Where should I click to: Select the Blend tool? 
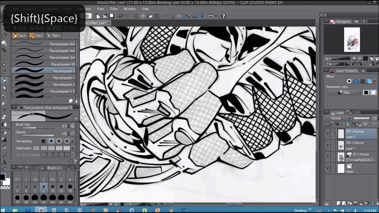pyautogui.click(x=4, y=125)
